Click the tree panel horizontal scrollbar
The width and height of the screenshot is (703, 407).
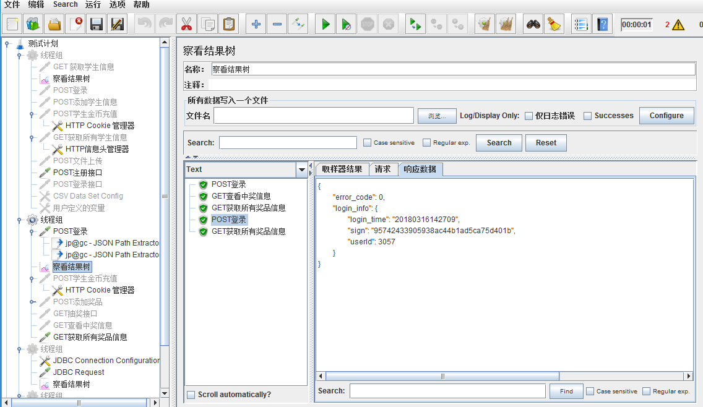pyautogui.click(x=80, y=403)
